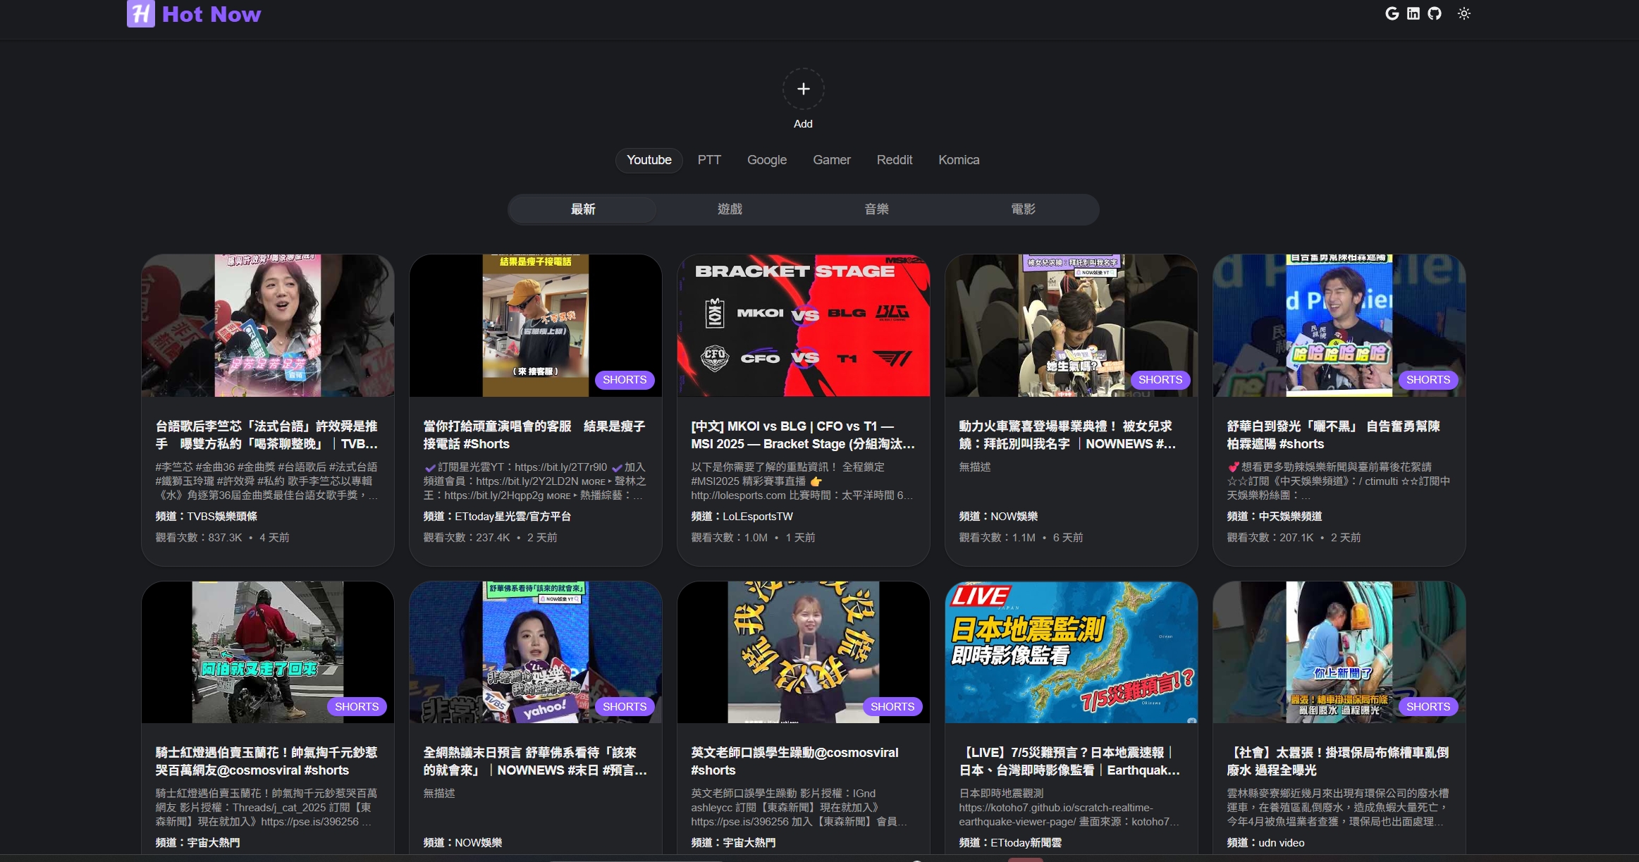The image size is (1639, 862).
Task: Click the plus Add circle button
Action: (803, 89)
